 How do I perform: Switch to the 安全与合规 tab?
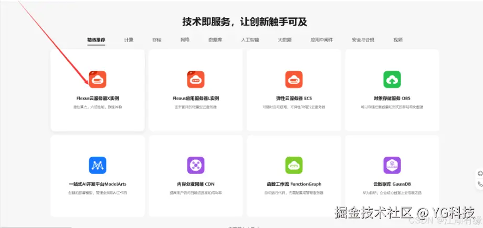point(363,40)
